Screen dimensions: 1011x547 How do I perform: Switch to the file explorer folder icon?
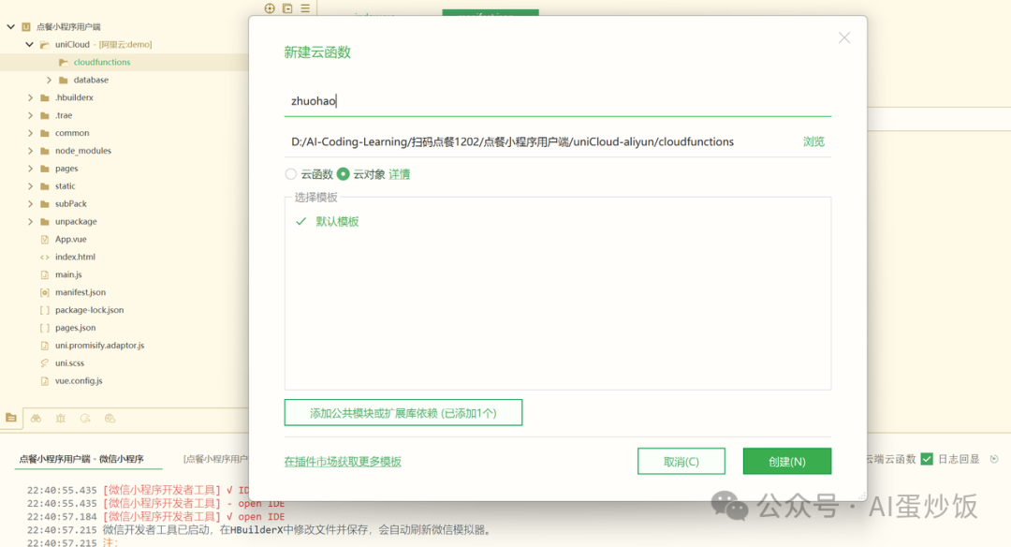11,419
